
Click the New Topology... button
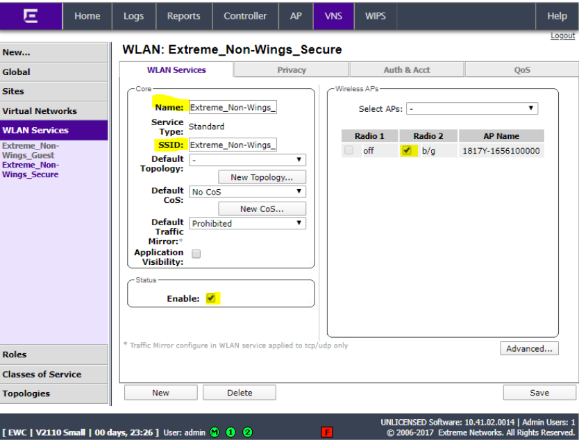262,177
